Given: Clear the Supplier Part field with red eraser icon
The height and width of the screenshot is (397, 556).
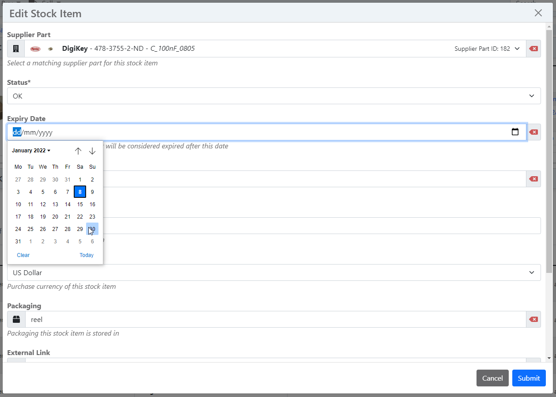Looking at the screenshot, I should point(533,49).
